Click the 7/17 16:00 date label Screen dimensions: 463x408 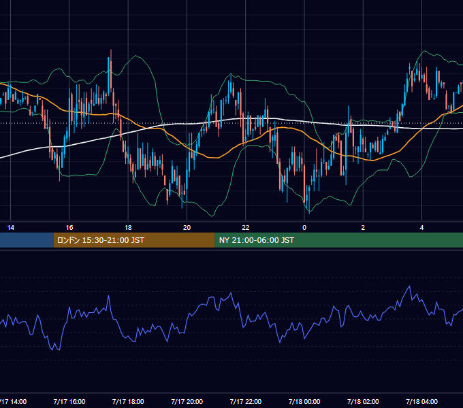69,401
